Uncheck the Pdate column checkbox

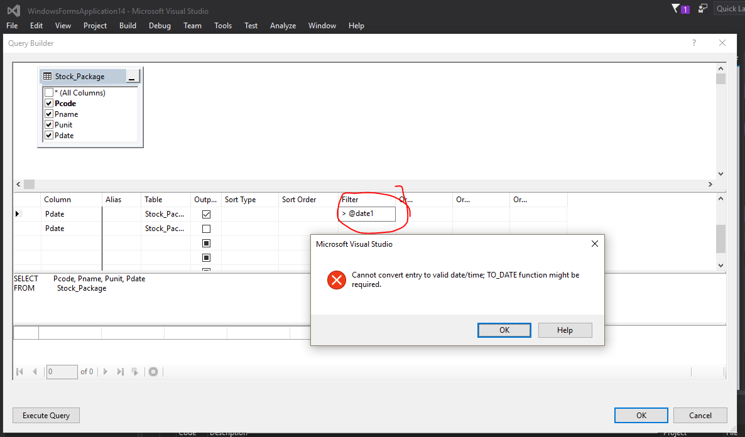(49, 136)
